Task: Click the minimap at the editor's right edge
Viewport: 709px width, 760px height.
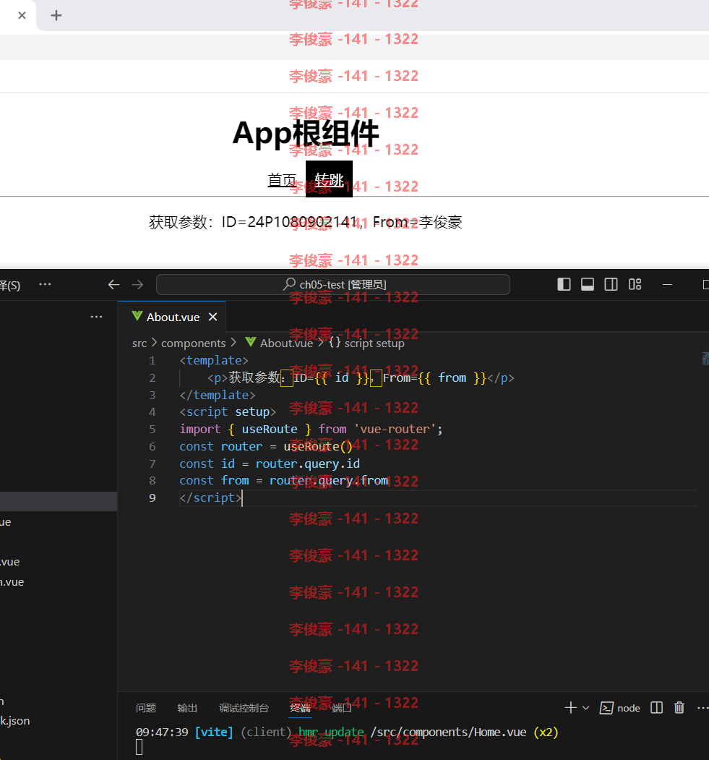Action: point(705,359)
